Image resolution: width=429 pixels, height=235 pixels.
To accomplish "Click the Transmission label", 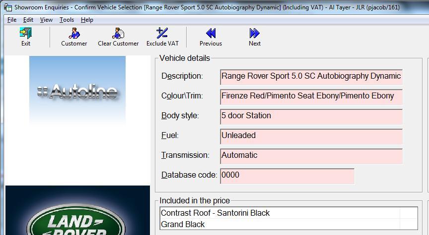I will 185,155.
